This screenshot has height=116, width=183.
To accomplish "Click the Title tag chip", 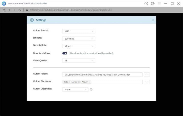I will coord(67,82).
